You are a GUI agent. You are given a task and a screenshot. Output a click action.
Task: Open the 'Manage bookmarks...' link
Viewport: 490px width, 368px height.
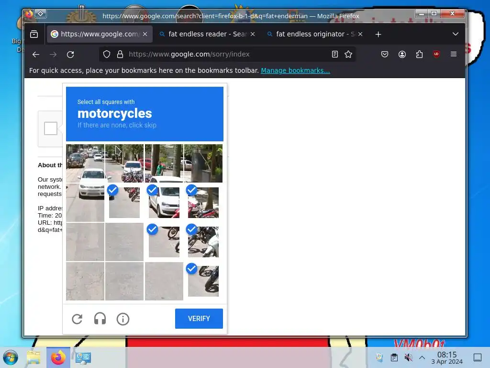click(x=295, y=70)
